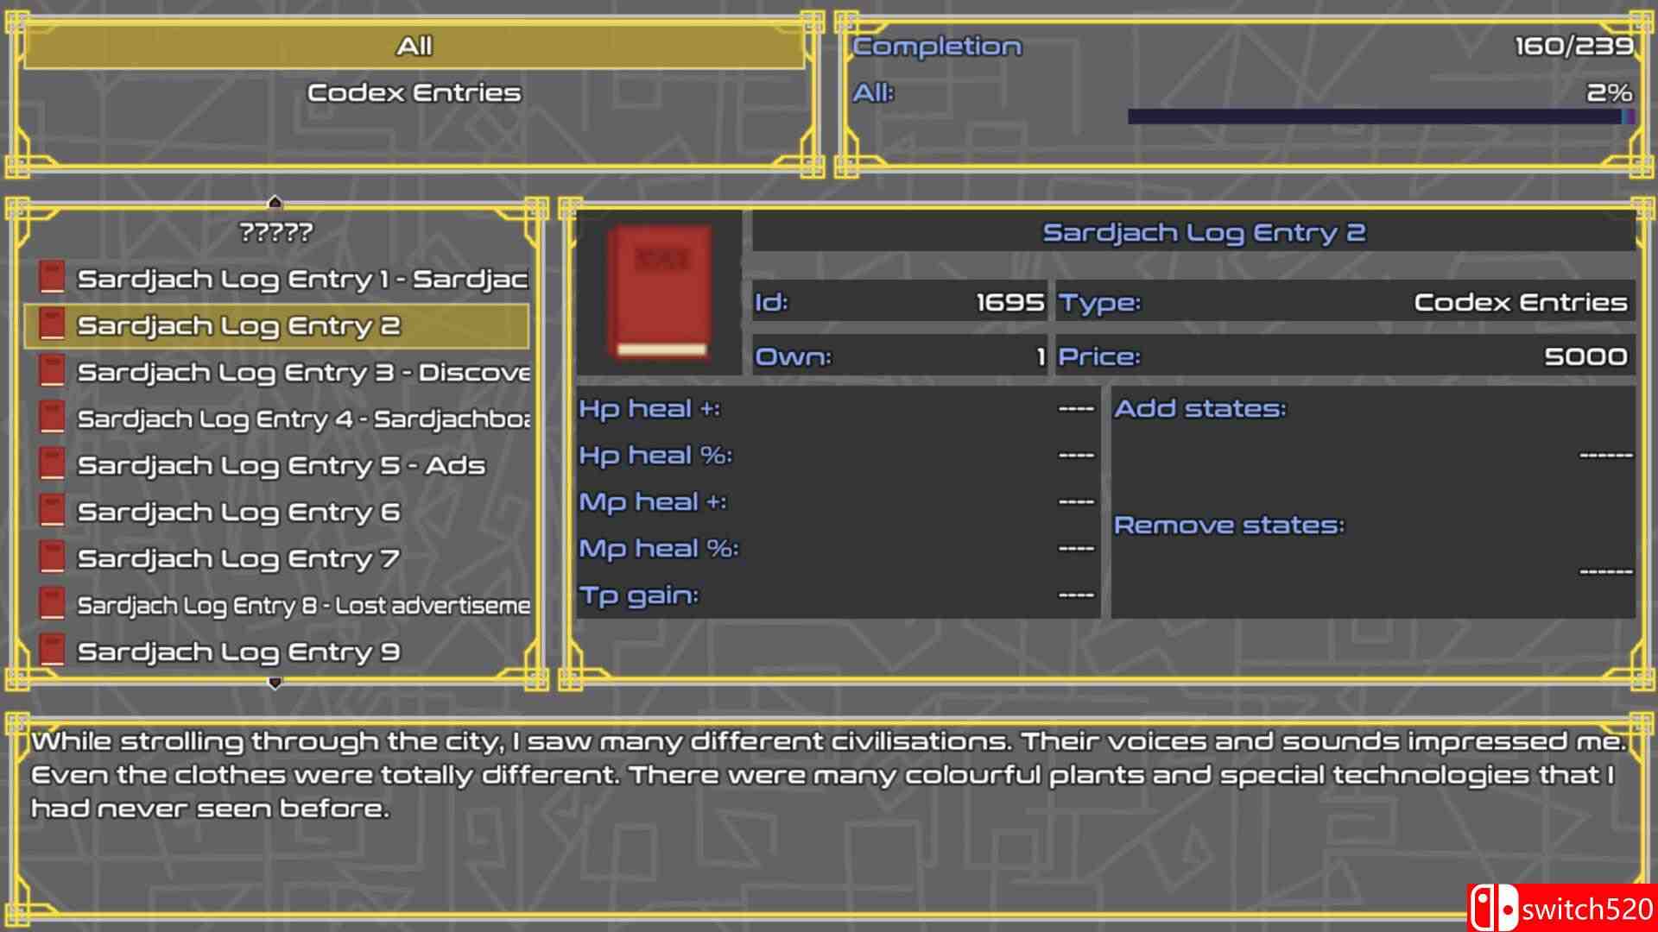Click the large red book item image
Screen dimensions: 1658x932
pos(661,293)
